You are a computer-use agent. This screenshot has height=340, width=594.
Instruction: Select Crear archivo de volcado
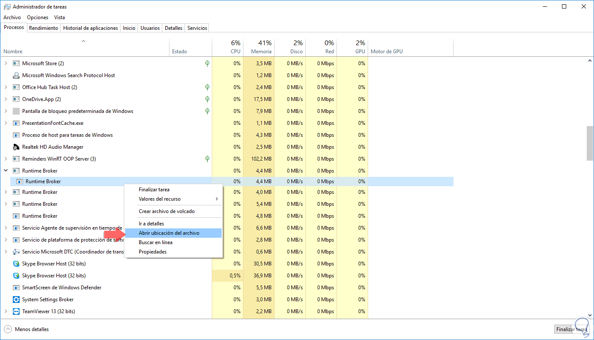[x=173, y=211]
